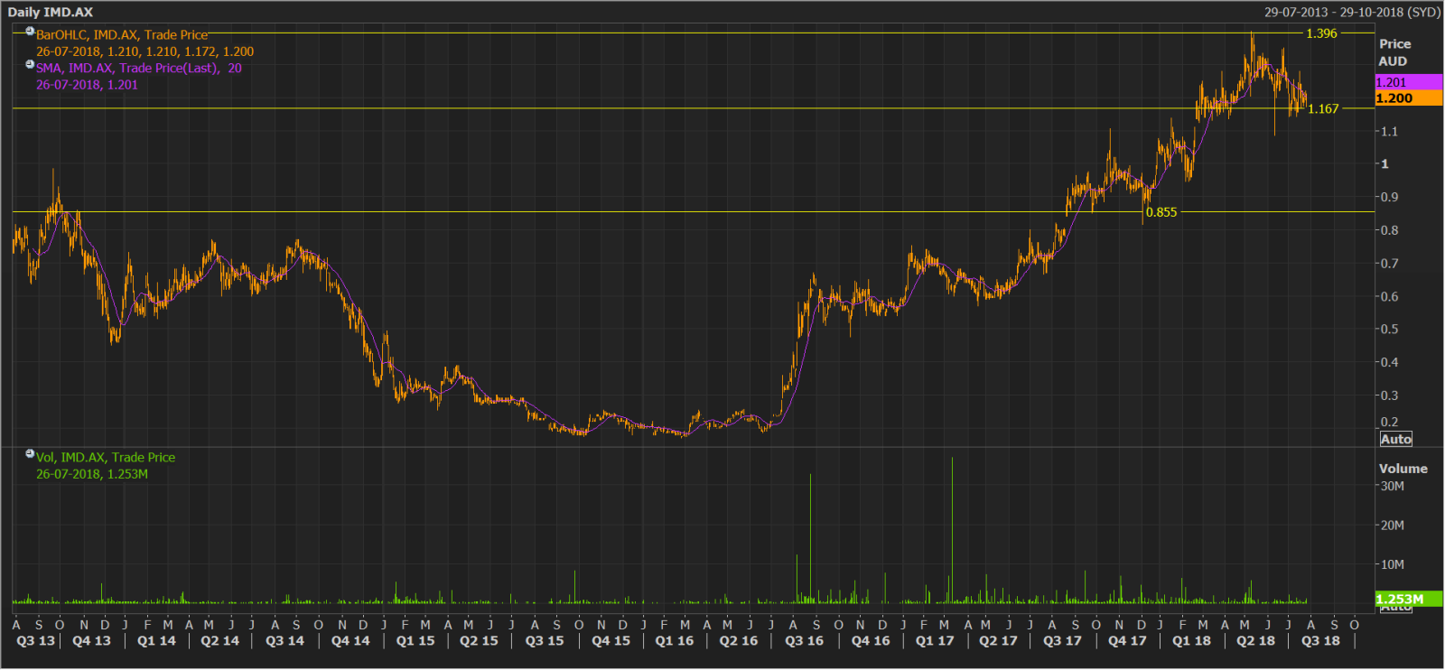Click the 1.1 price axis value
The width and height of the screenshot is (1445, 670).
click(x=1388, y=131)
